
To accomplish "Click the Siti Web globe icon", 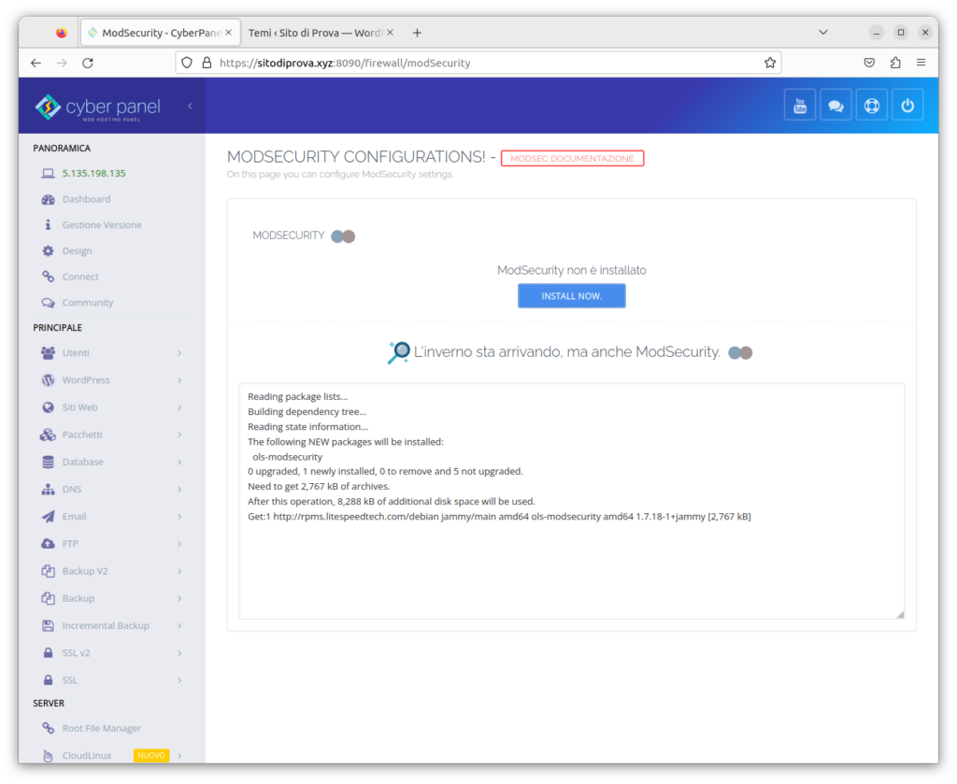I will (49, 407).
